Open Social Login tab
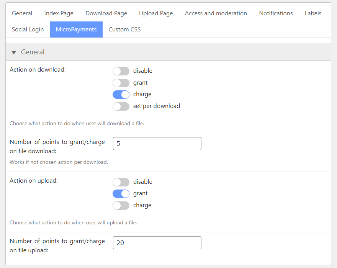 click(x=28, y=29)
